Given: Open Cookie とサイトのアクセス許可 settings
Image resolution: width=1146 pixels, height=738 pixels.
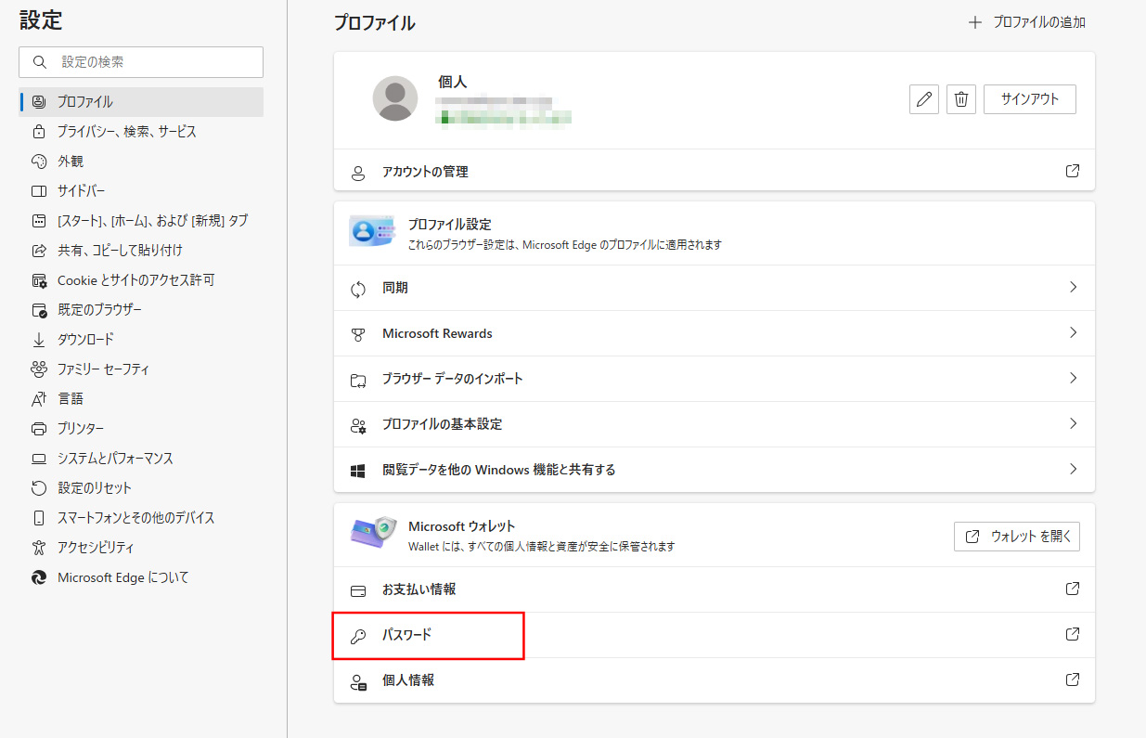Looking at the screenshot, I should click(141, 280).
